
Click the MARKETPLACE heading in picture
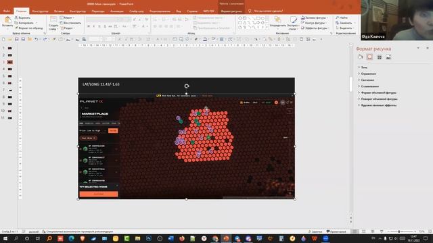95,114
